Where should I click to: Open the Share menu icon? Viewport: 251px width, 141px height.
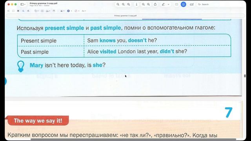click(155, 4)
